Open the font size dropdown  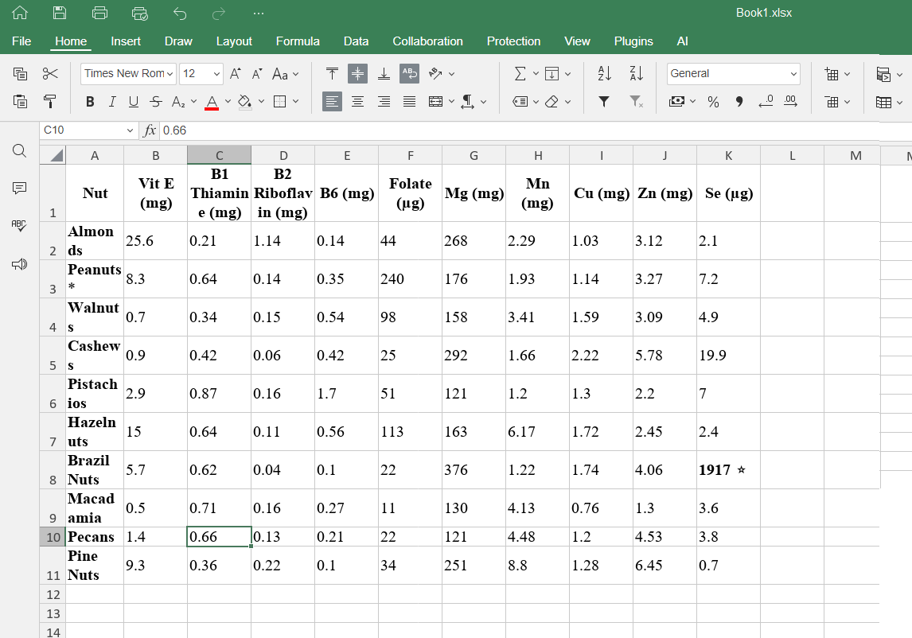(x=201, y=74)
